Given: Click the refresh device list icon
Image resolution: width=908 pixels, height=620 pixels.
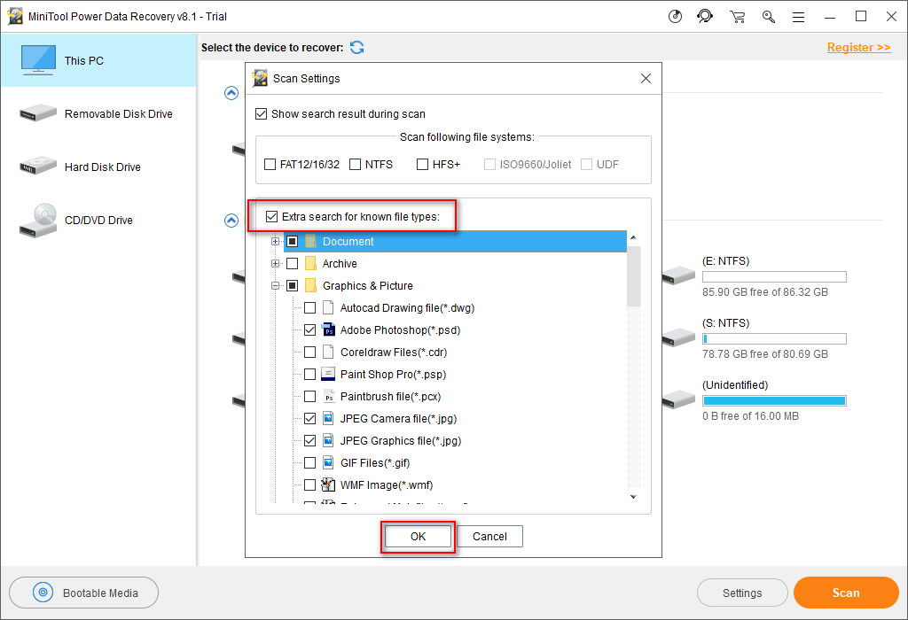Looking at the screenshot, I should (357, 48).
